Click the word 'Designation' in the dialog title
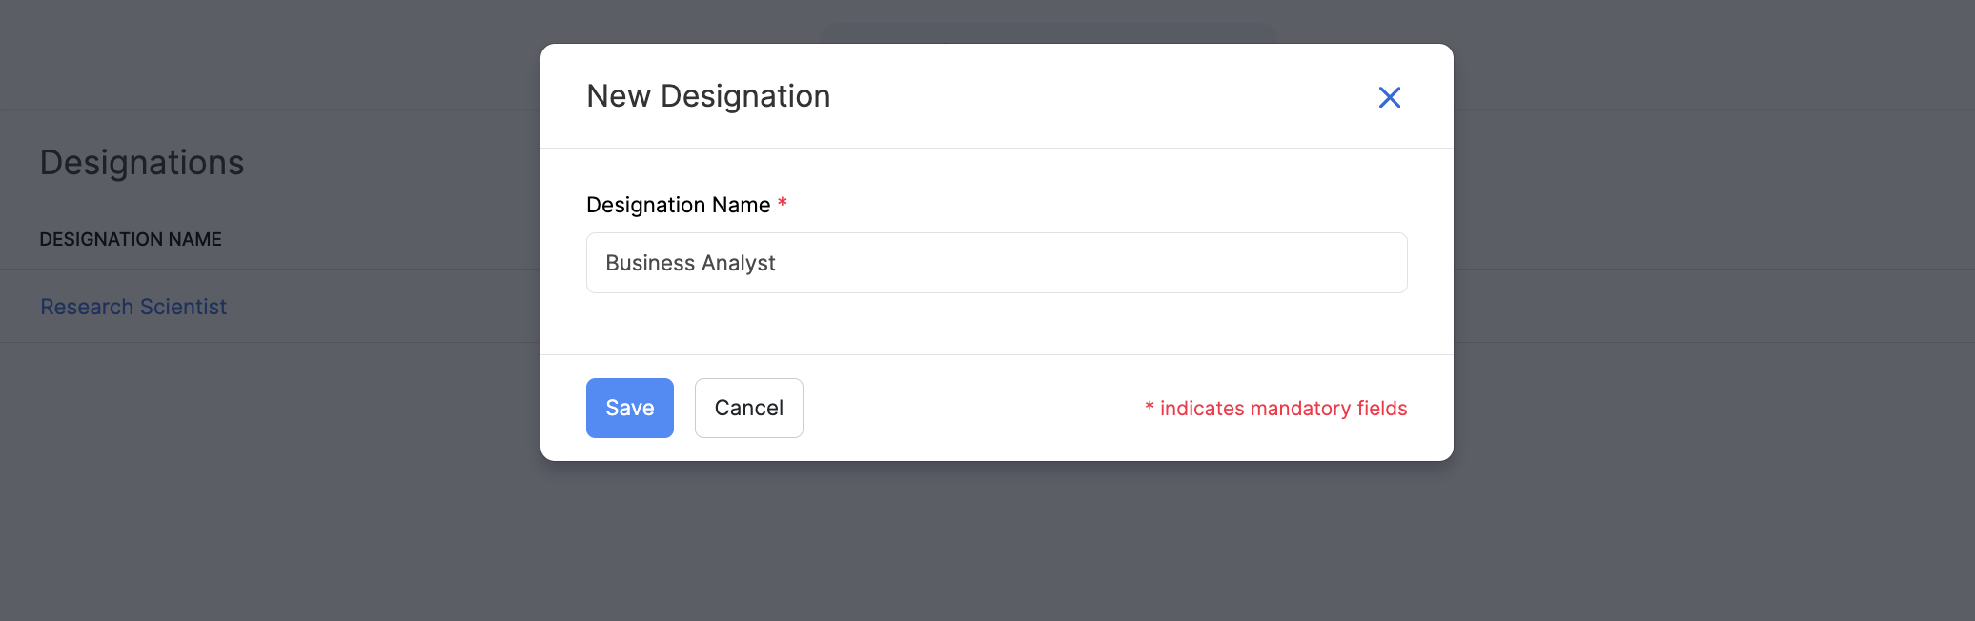1975x621 pixels. click(x=745, y=96)
